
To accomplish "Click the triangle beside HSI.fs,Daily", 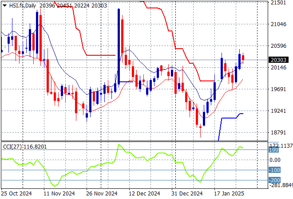I will tap(5, 6).
